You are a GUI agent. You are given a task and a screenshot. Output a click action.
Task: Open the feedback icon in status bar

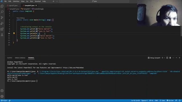(176, 101)
